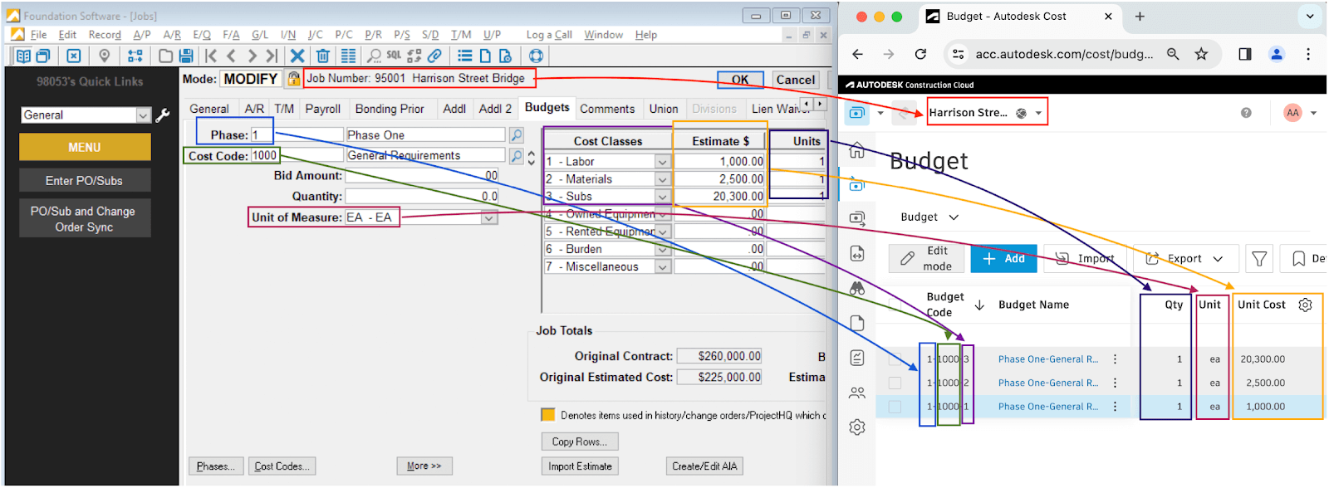
Task: Switch to the Bonding Prior tab
Action: point(390,109)
